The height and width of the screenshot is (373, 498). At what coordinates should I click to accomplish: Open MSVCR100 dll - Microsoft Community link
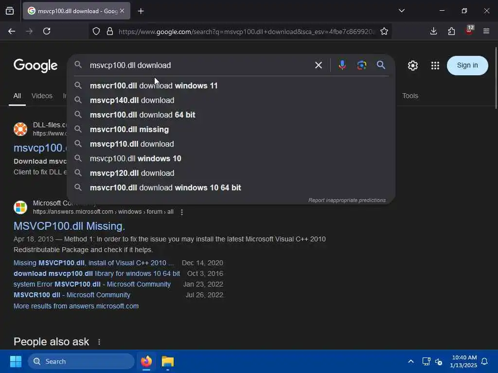coord(72,295)
